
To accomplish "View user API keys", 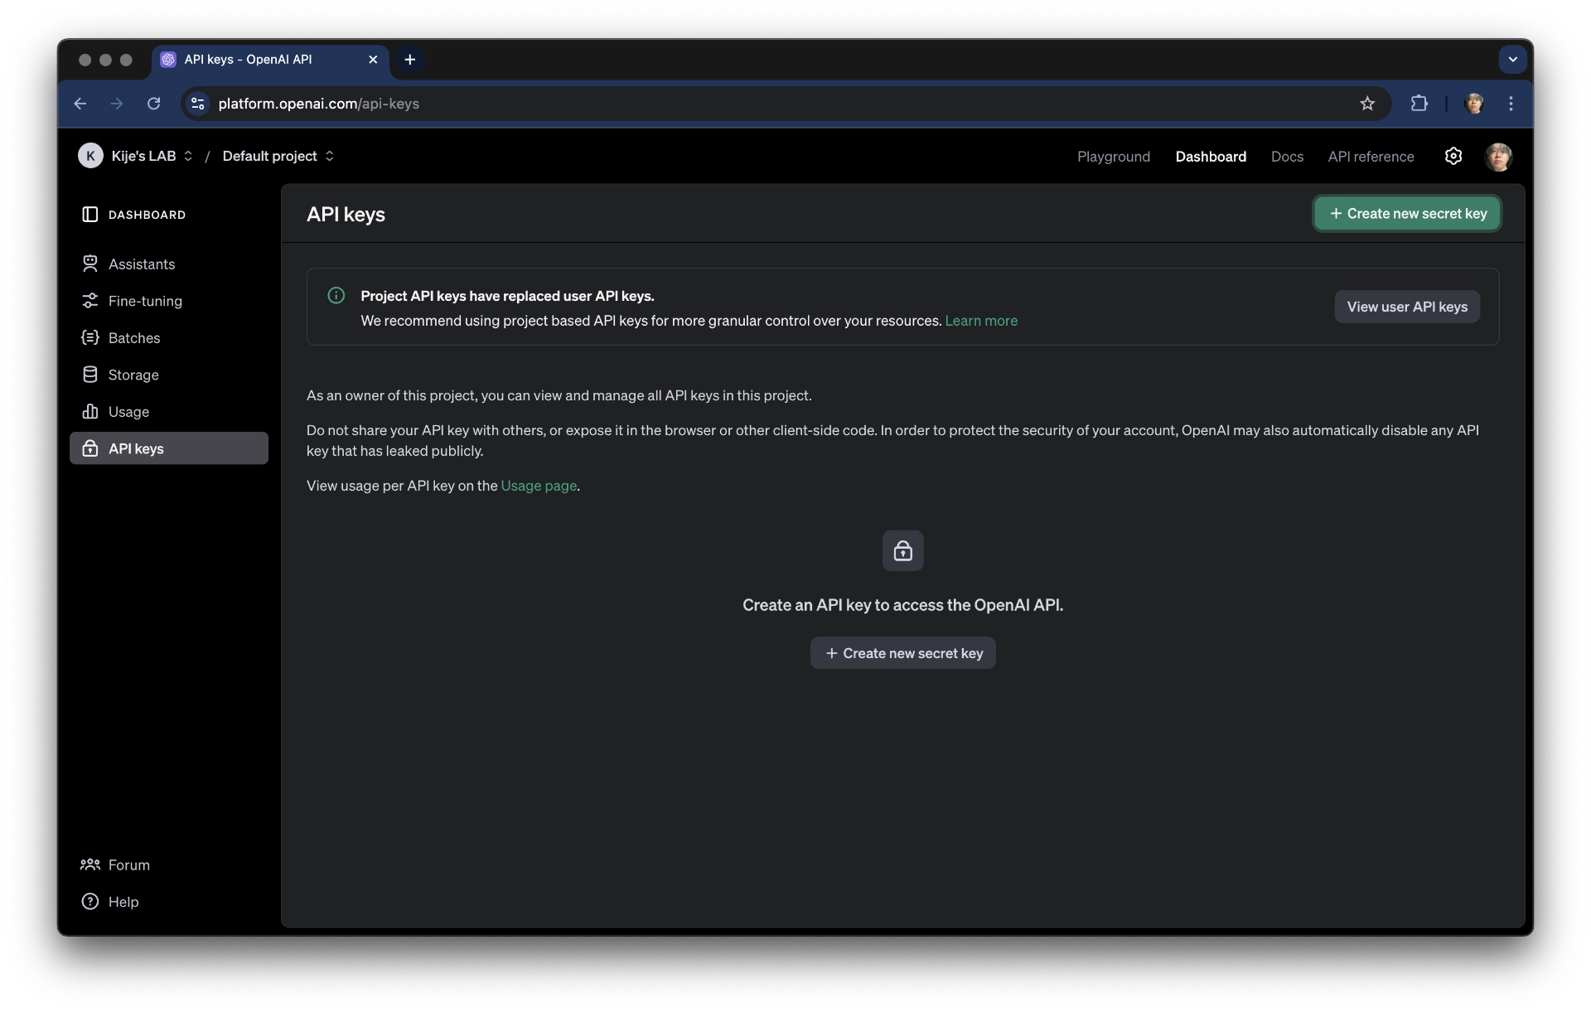I will click(x=1406, y=306).
